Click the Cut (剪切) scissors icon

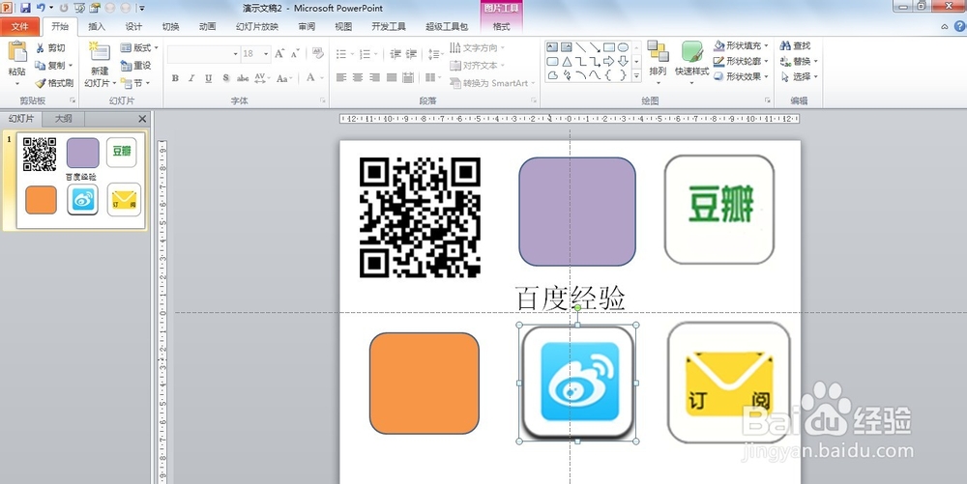coord(41,48)
